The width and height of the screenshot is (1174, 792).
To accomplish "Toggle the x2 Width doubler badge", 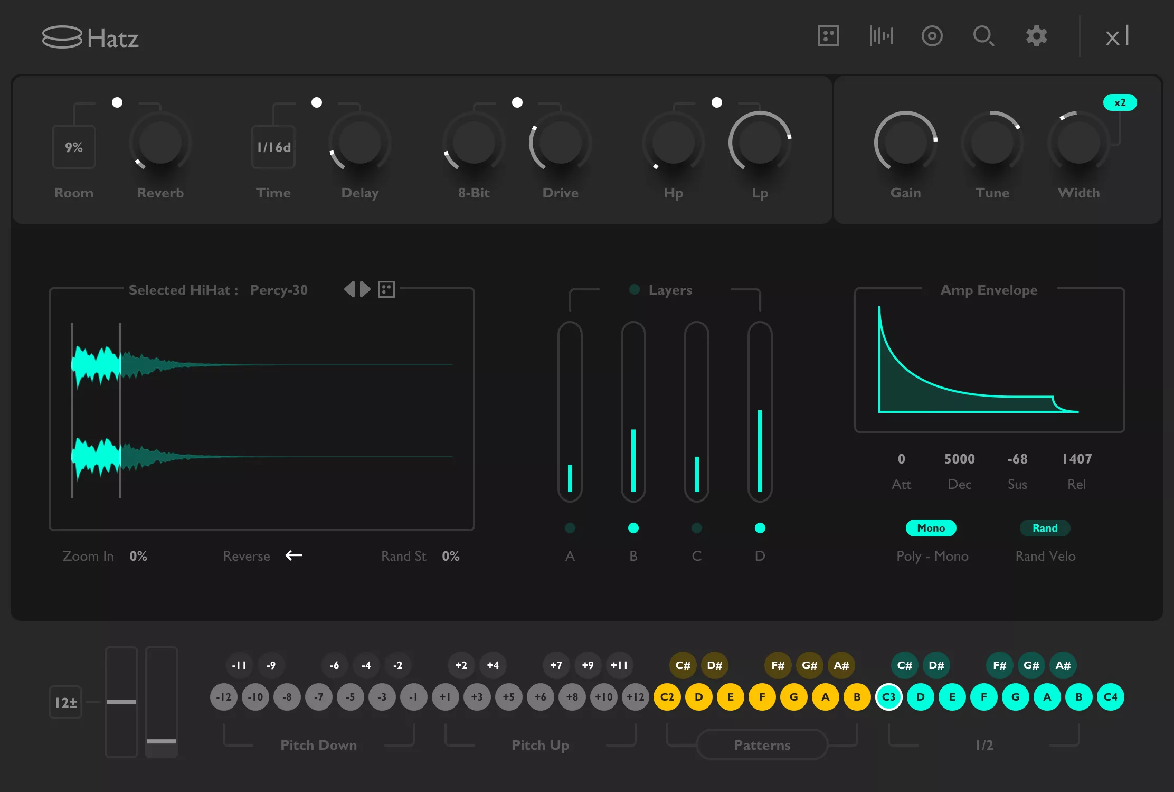I will point(1120,102).
